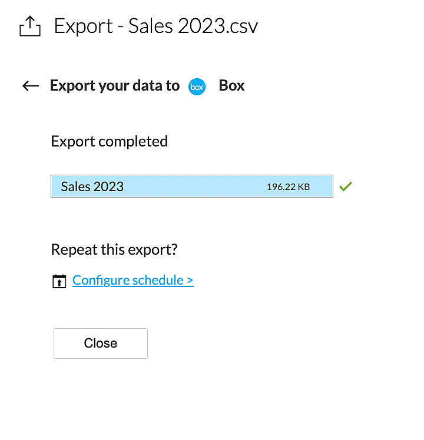
Task: Click the Export completed status text
Action: tap(110, 141)
